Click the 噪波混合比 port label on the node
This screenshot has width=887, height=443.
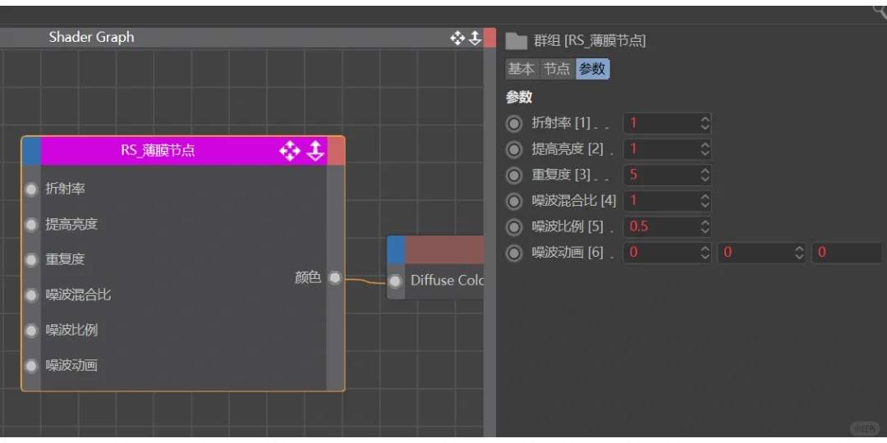click(x=78, y=295)
